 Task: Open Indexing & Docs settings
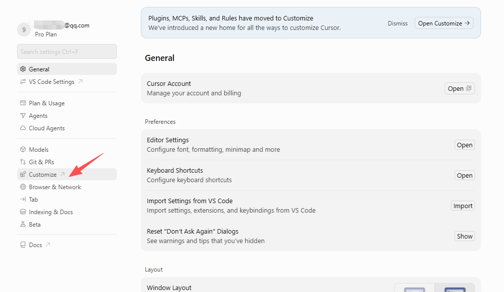tap(67, 212)
